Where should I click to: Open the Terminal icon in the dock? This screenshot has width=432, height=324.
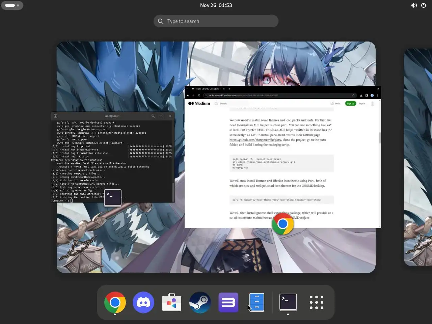point(288,302)
